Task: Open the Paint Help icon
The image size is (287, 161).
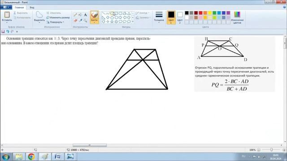Action: pyautogui.click(x=285, y=7)
